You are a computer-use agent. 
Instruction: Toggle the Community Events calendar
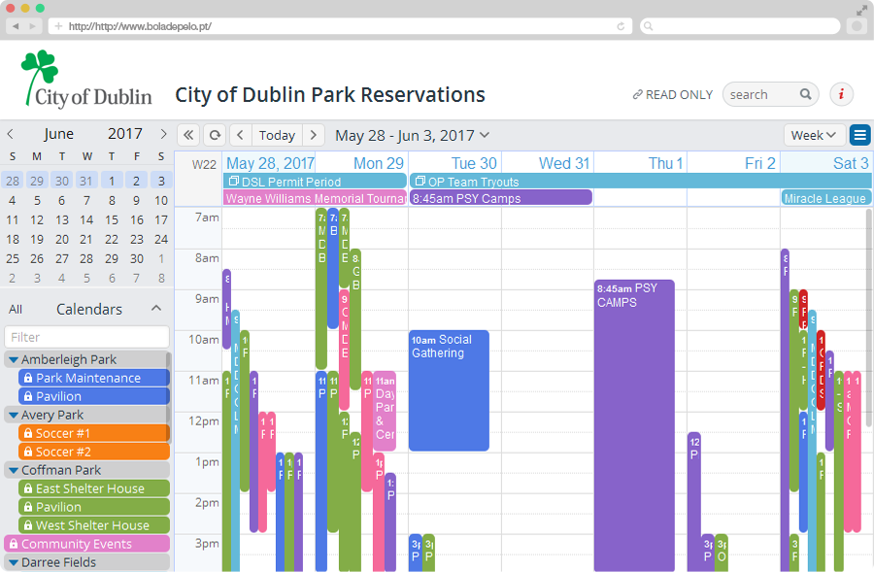[x=85, y=544]
